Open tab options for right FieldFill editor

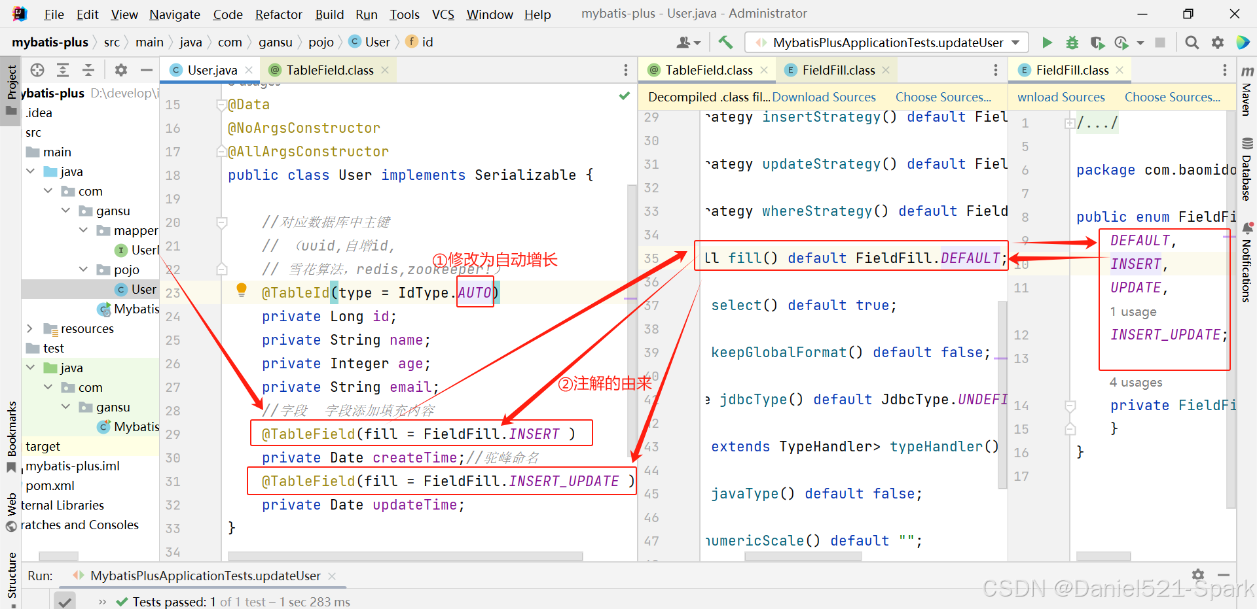pos(1225,70)
